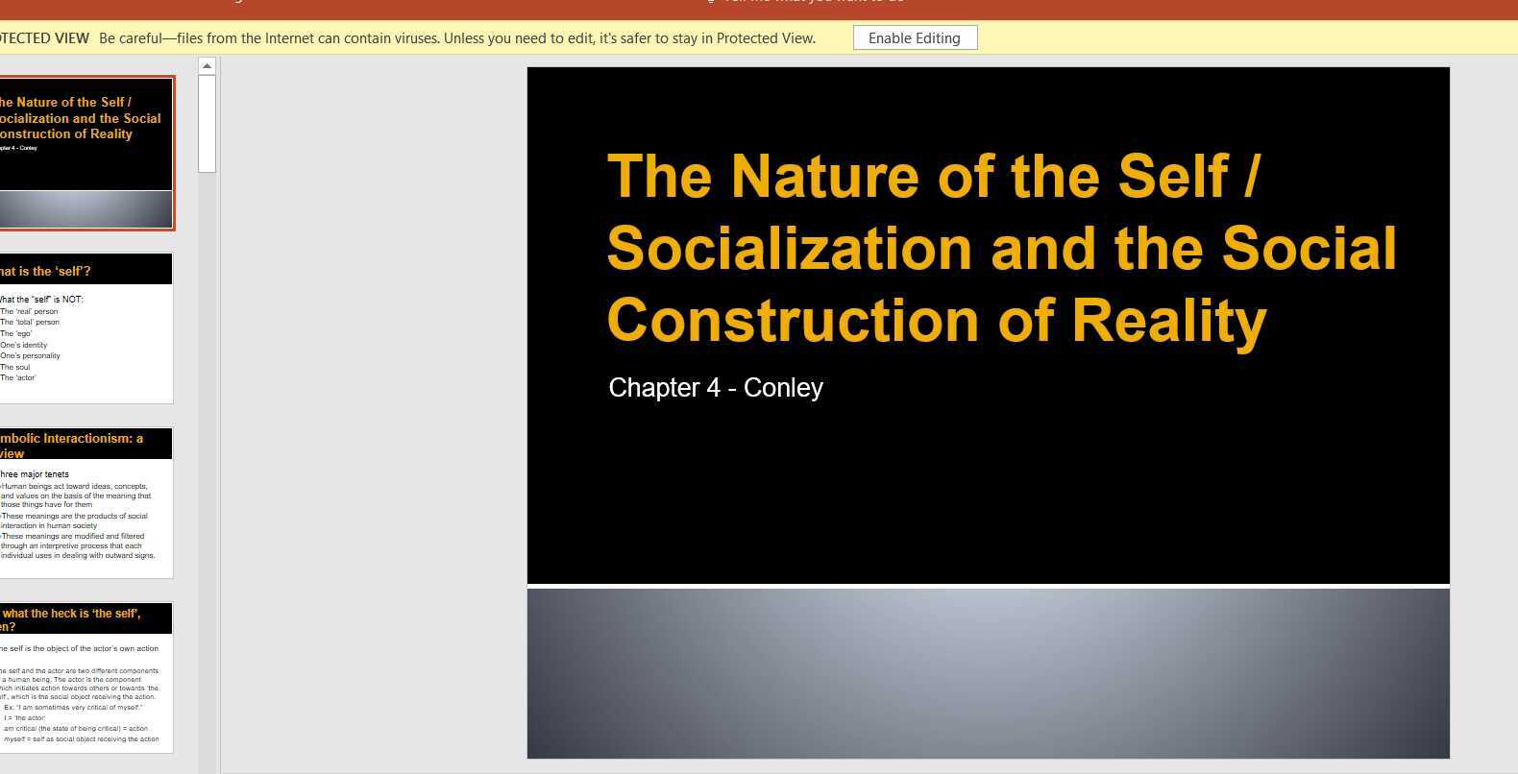Click the empty gray workspace left of the slide

pos(375,413)
